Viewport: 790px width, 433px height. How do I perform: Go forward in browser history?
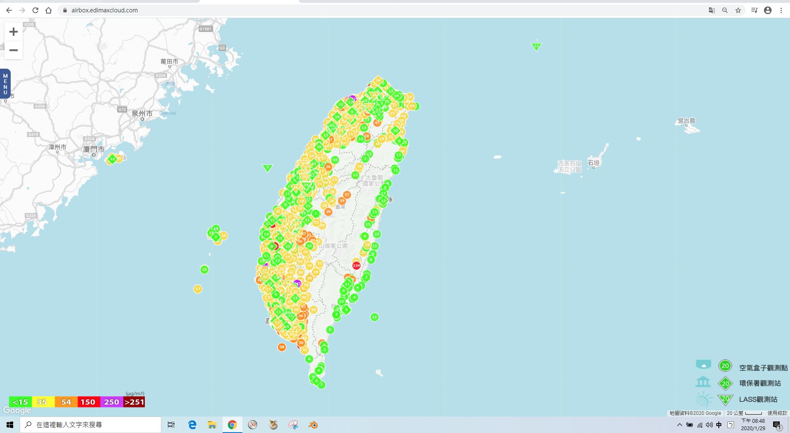coord(22,10)
